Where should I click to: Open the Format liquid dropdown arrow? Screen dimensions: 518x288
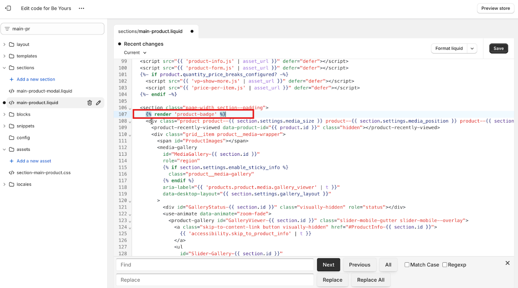(x=472, y=48)
